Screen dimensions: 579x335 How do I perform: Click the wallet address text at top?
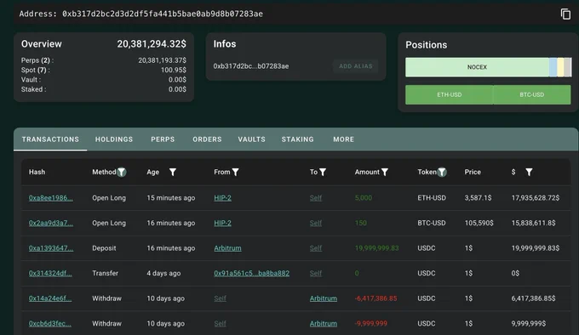coord(163,14)
